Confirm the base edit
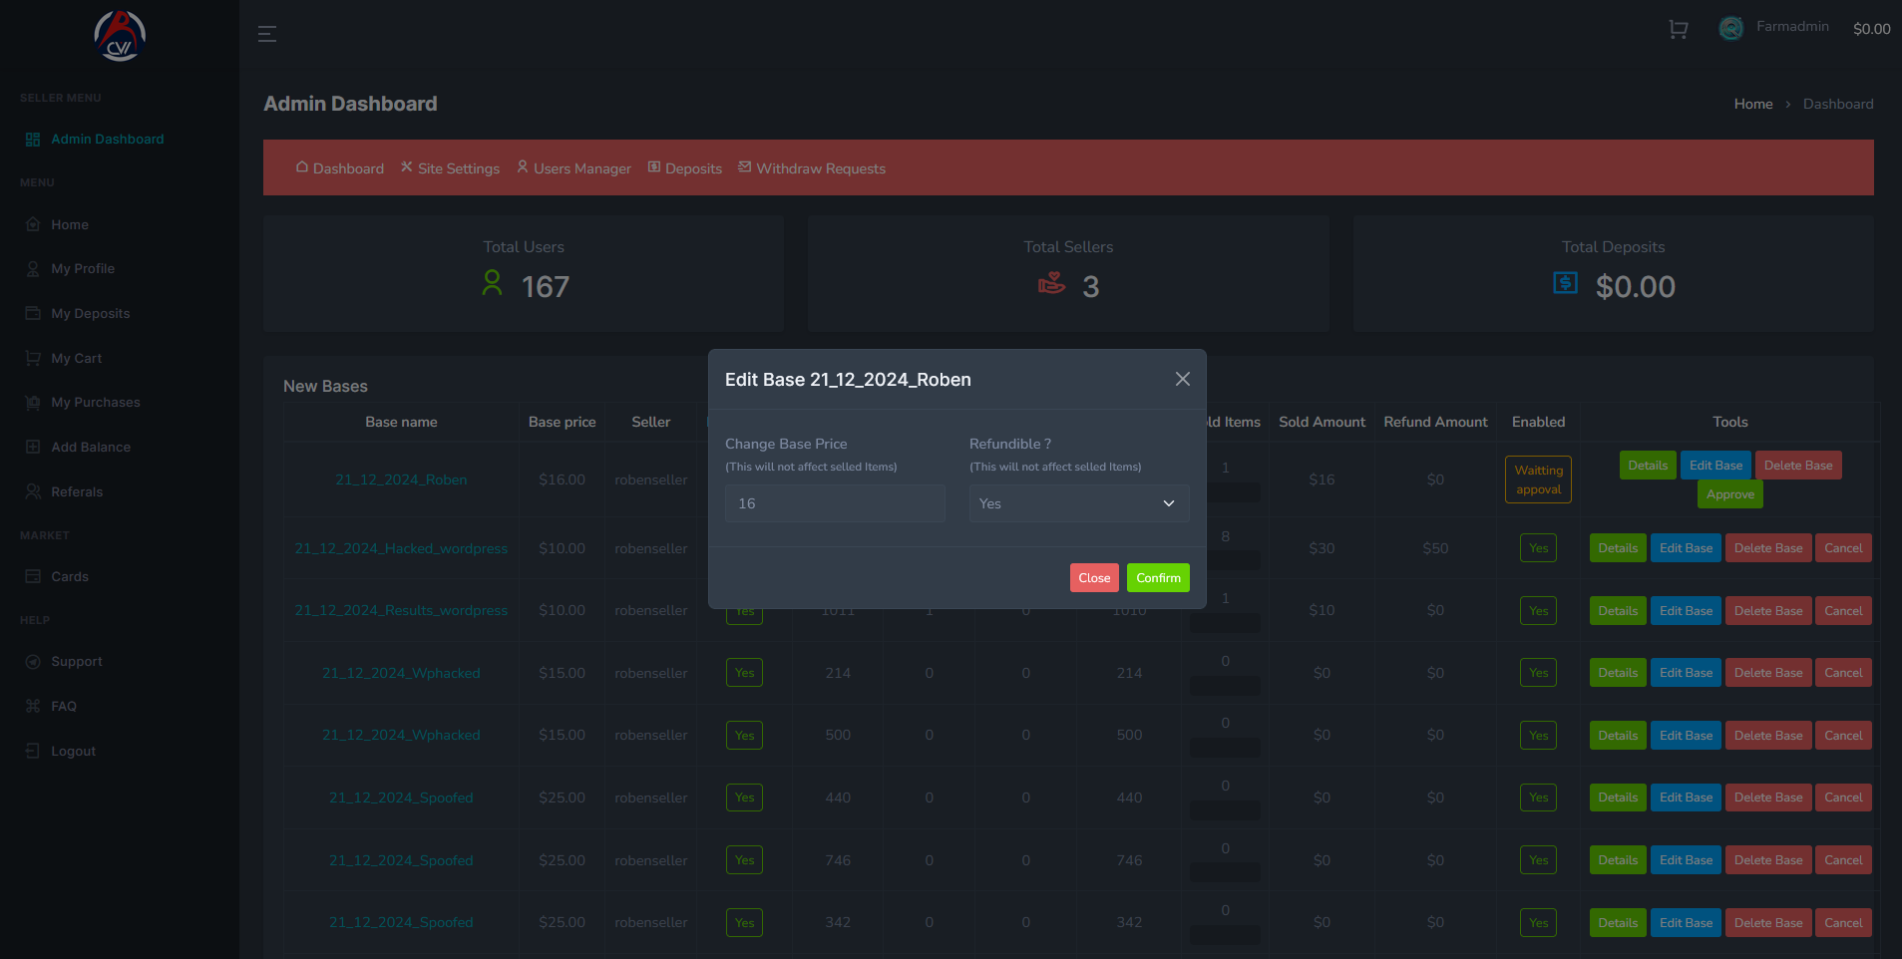The image size is (1902, 959). pyautogui.click(x=1158, y=578)
